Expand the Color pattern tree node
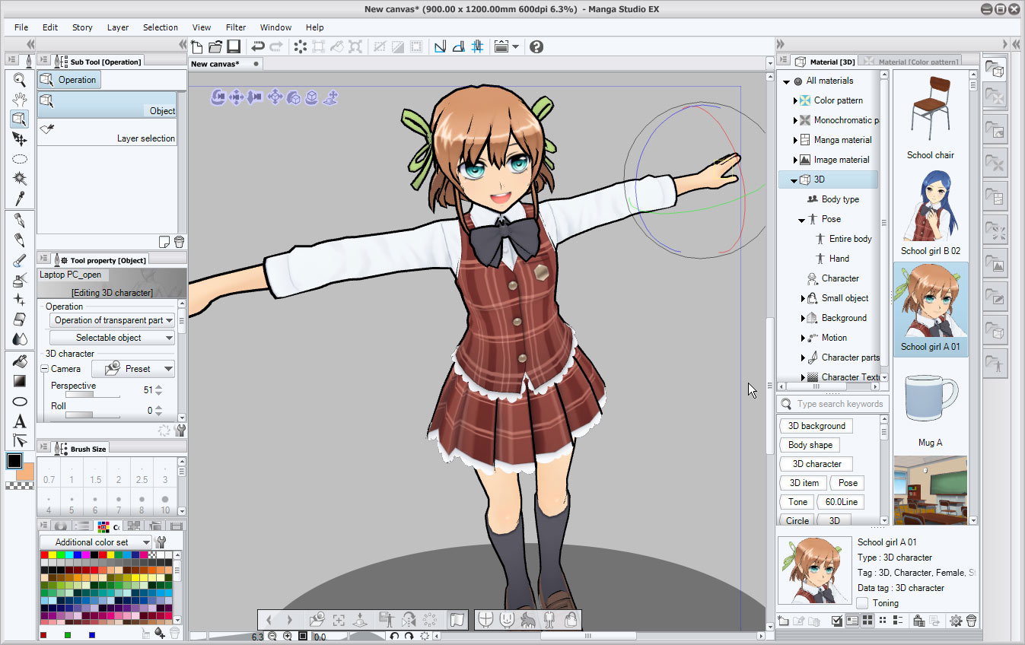Image resolution: width=1025 pixels, height=645 pixels. click(795, 100)
